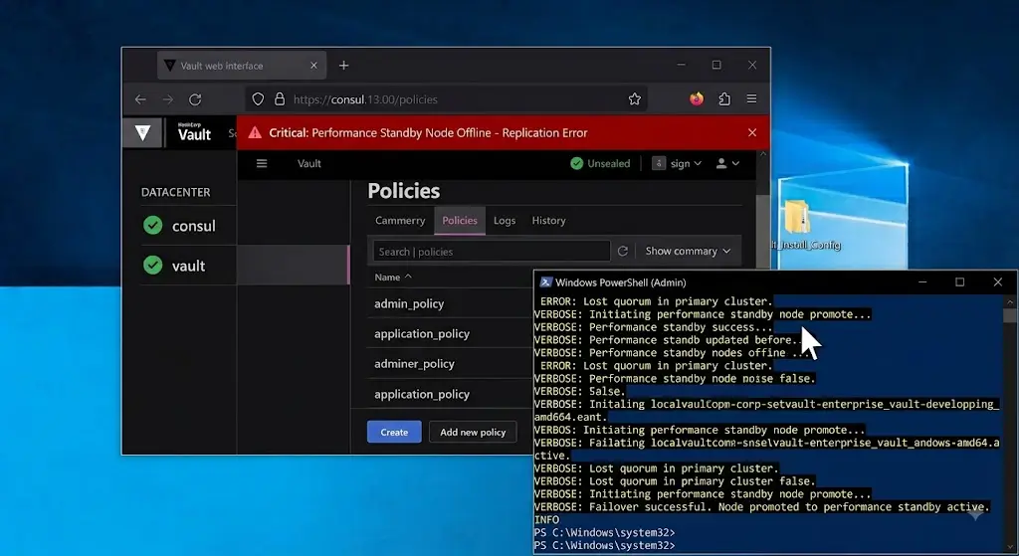
Task: Click the padlock site security icon
Action: pos(280,98)
